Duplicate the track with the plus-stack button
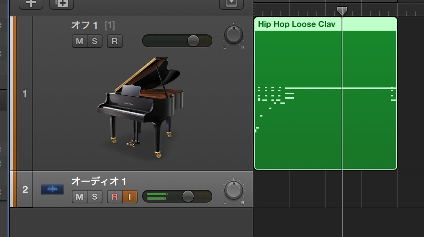This screenshot has height=237, width=424. coord(62,3)
